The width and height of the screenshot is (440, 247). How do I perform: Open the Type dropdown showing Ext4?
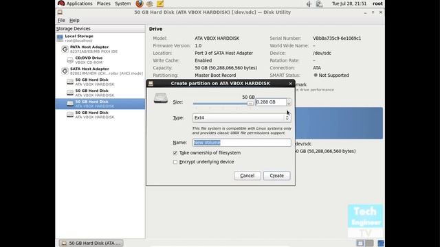pos(241,117)
